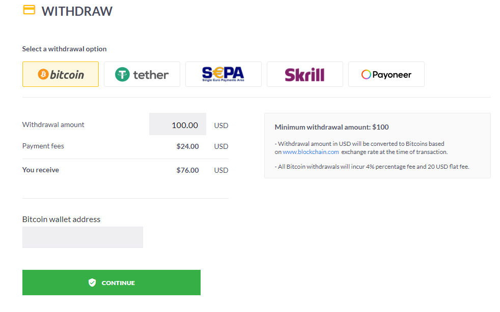Select the tether text in option card

151,75
